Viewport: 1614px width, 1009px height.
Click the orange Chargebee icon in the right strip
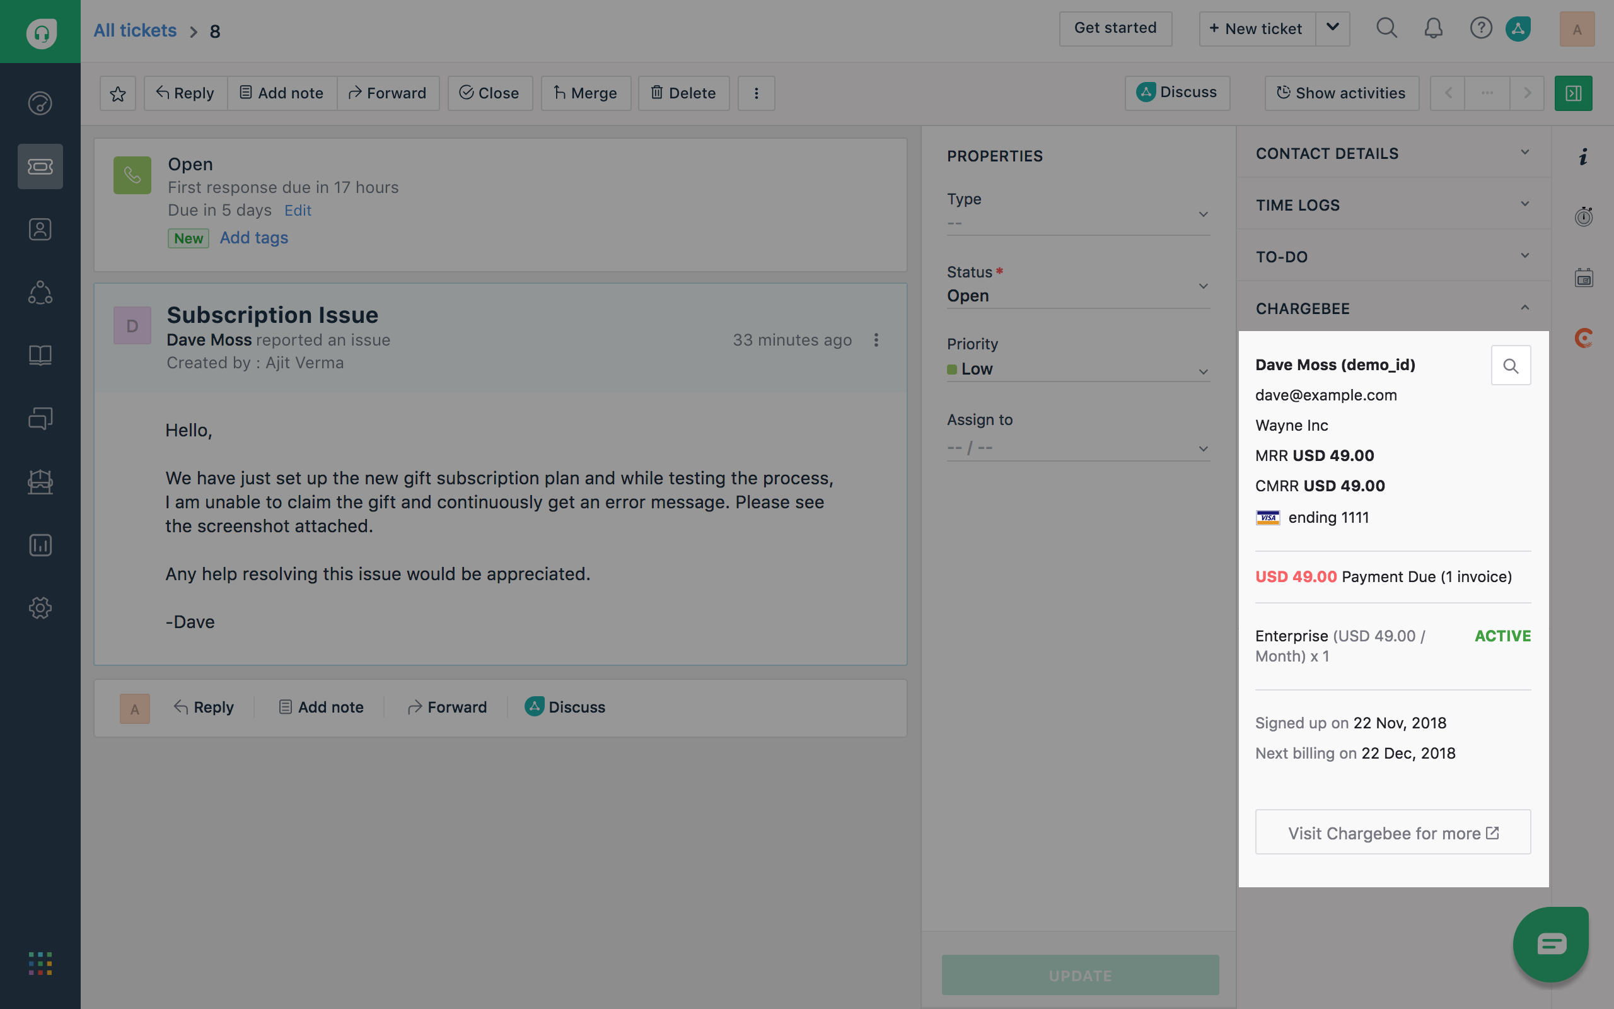tap(1583, 337)
